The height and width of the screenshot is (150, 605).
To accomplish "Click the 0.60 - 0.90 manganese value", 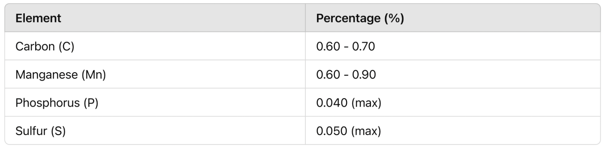I will click(x=346, y=75).
